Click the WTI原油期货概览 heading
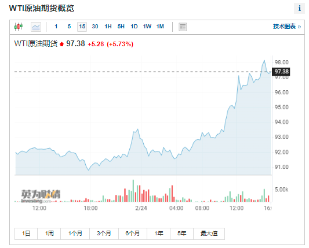This screenshot has width=309, height=248. tap(42, 9)
